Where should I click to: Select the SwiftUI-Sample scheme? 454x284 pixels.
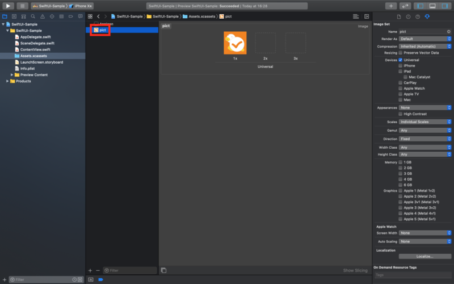coord(48,6)
